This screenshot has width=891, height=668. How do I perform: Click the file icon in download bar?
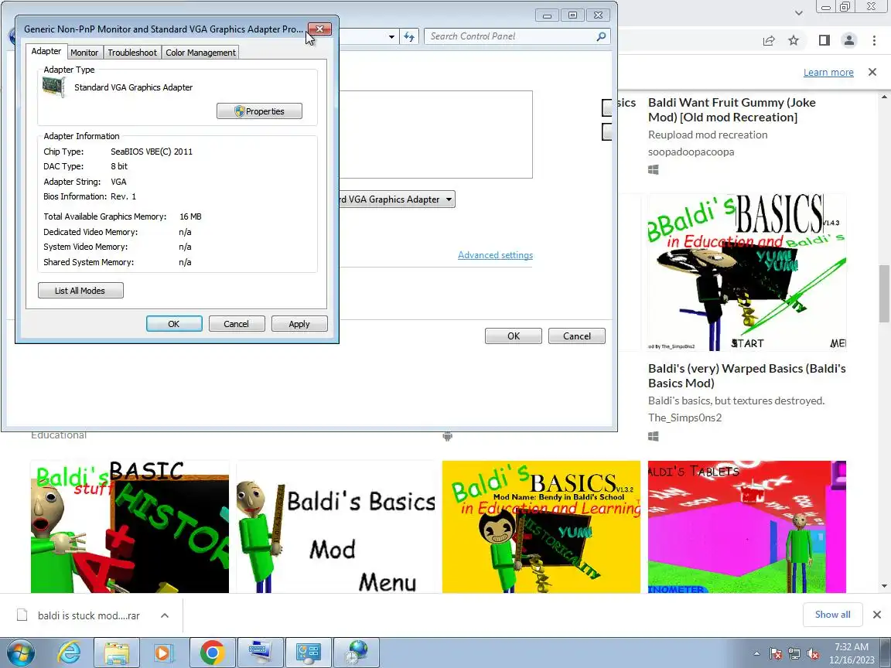point(22,615)
